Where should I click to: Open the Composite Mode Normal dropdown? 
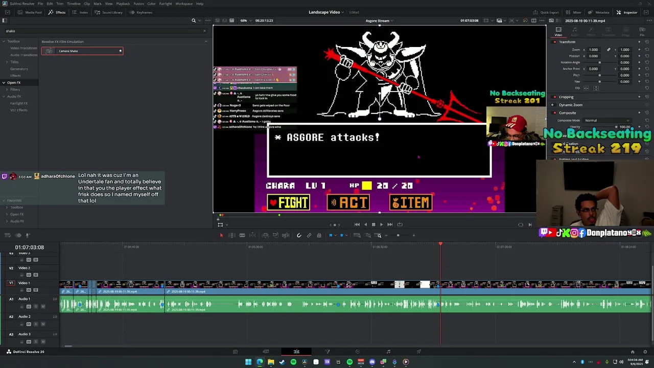606,121
